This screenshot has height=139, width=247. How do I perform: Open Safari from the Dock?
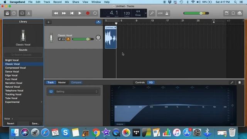(x=45, y=132)
